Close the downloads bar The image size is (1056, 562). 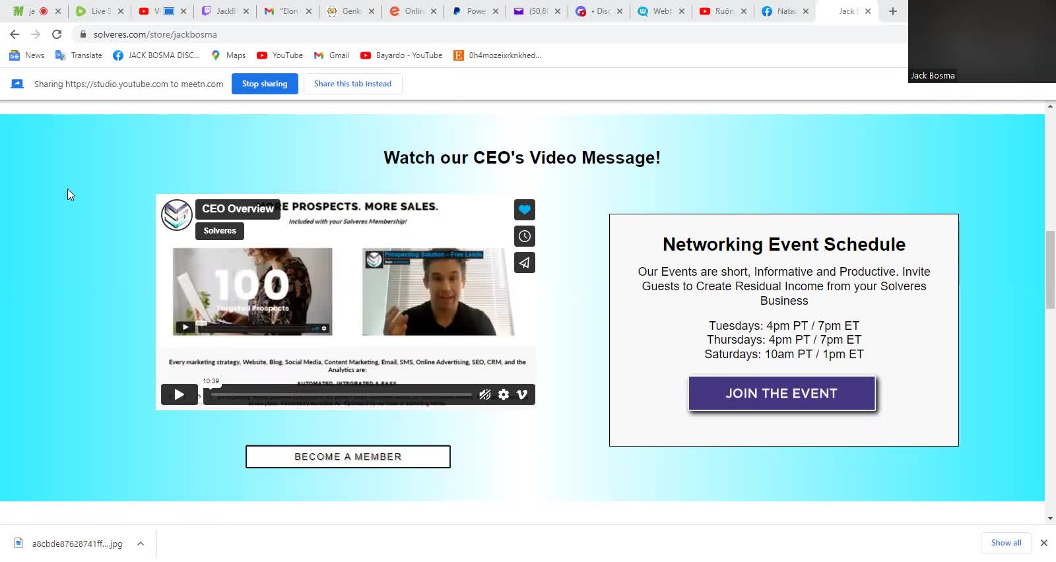pos(1044,543)
